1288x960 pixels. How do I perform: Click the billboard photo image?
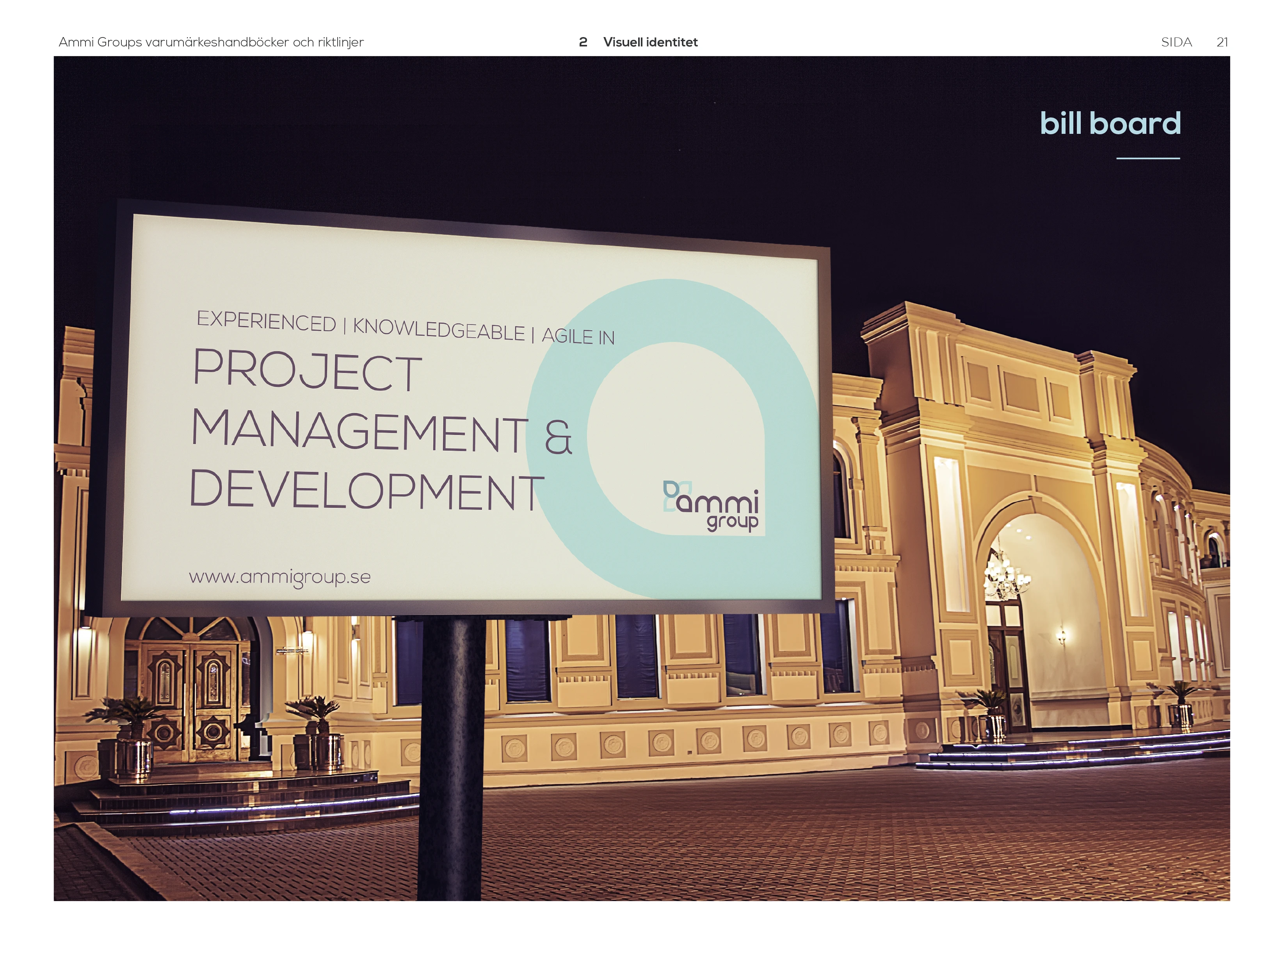(x=642, y=478)
